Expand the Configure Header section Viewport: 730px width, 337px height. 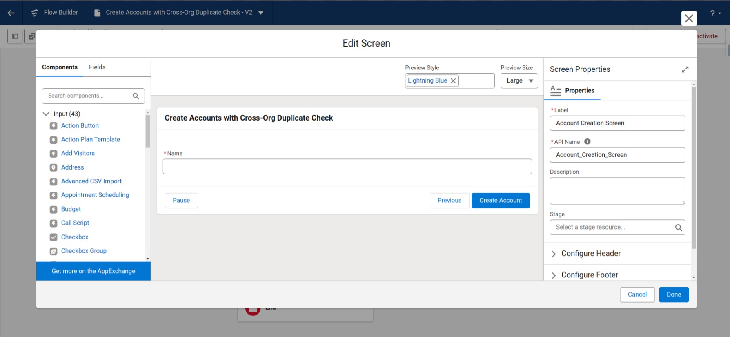click(x=554, y=254)
